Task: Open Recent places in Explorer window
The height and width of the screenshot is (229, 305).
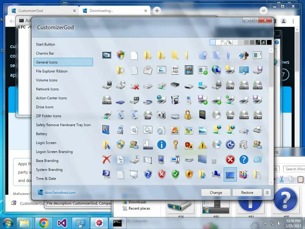Action: [x=139, y=208]
